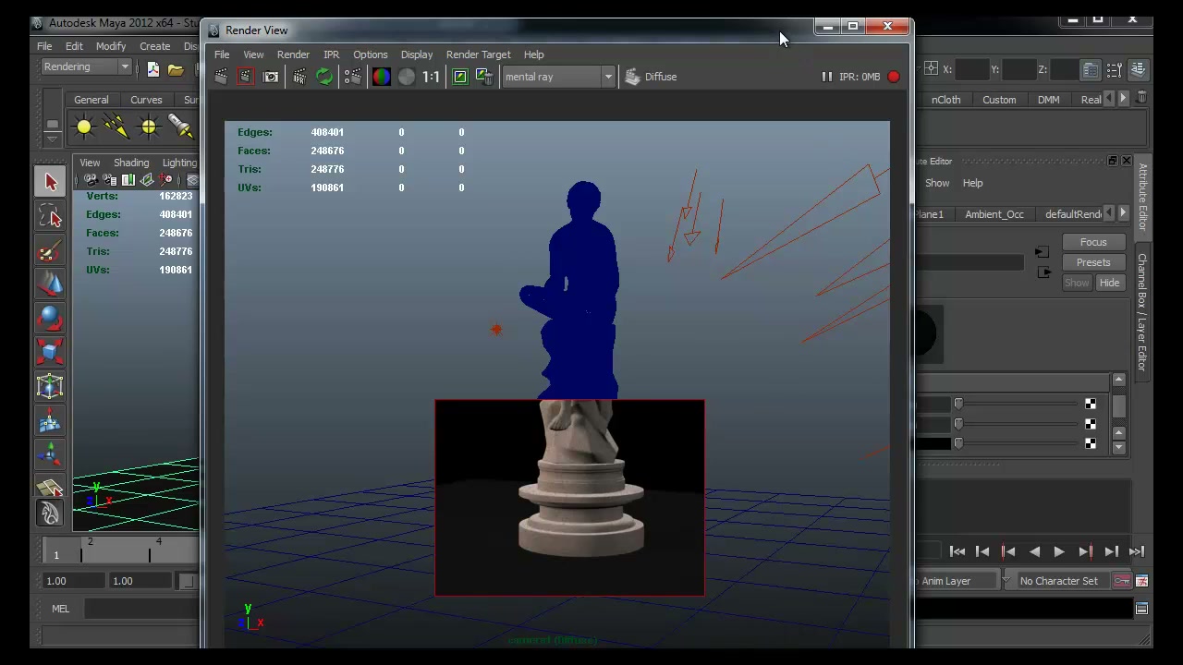Click the Diffuse render layer icon
Image resolution: width=1183 pixels, height=665 pixels.
[x=632, y=77]
